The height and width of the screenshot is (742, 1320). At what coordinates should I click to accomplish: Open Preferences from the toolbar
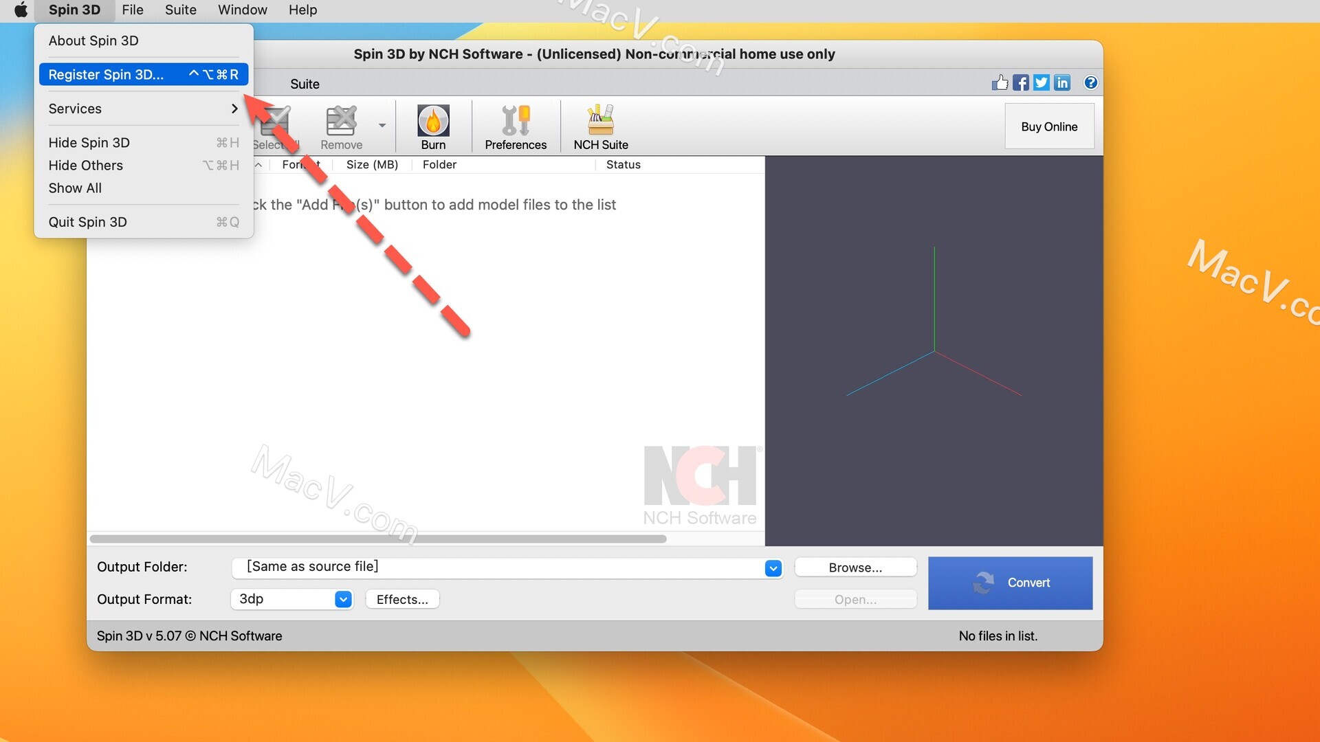coord(516,127)
